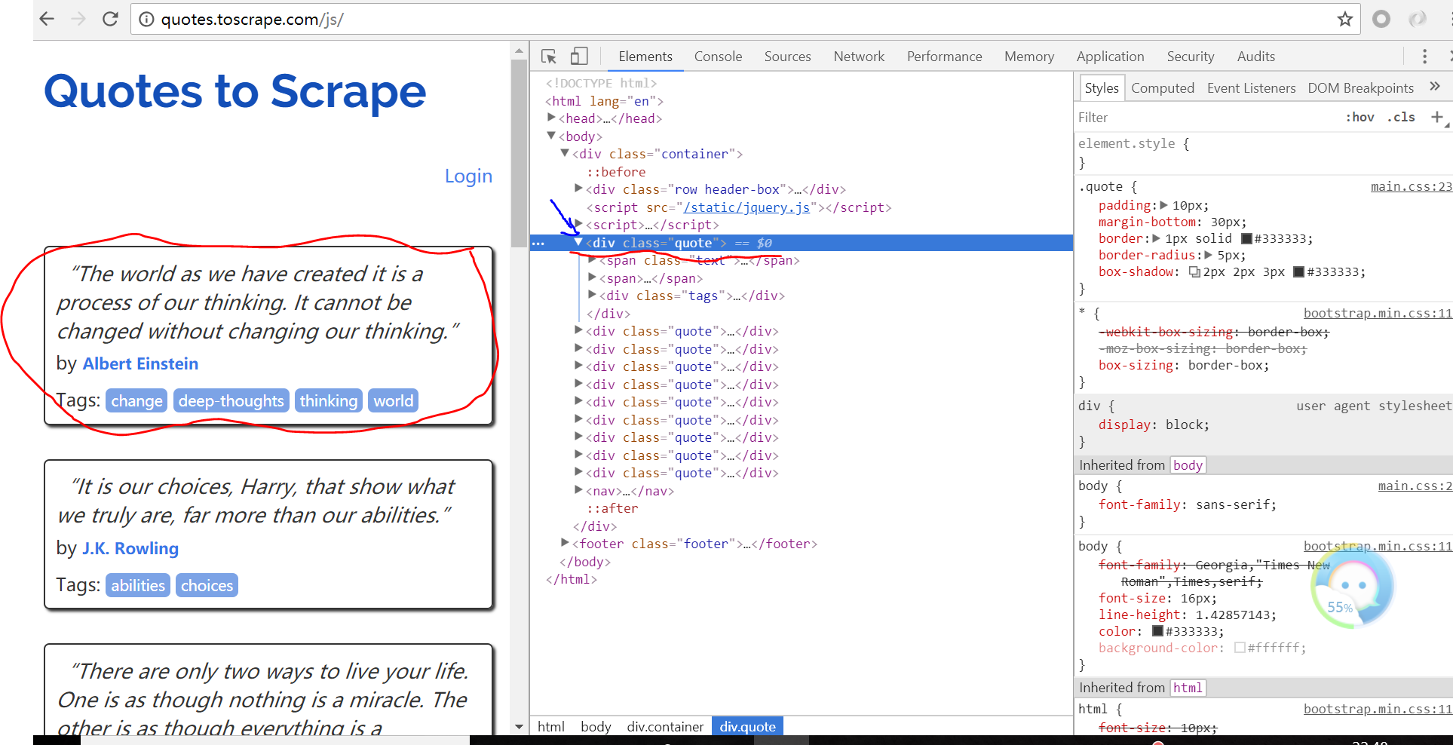Expand the padding shorthand property triangle
This screenshot has width=1453, height=745.
coord(1164,205)
